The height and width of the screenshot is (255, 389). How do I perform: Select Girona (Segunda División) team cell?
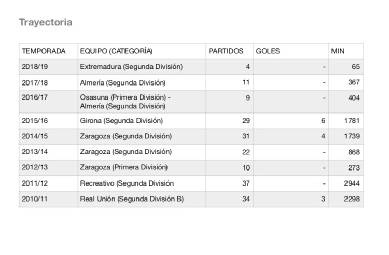[x=121, y=121]
